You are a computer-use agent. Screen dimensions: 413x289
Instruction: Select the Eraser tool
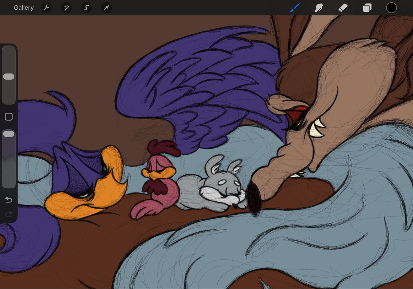343,8
